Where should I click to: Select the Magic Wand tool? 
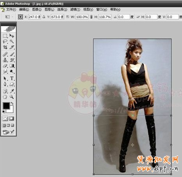12,41
